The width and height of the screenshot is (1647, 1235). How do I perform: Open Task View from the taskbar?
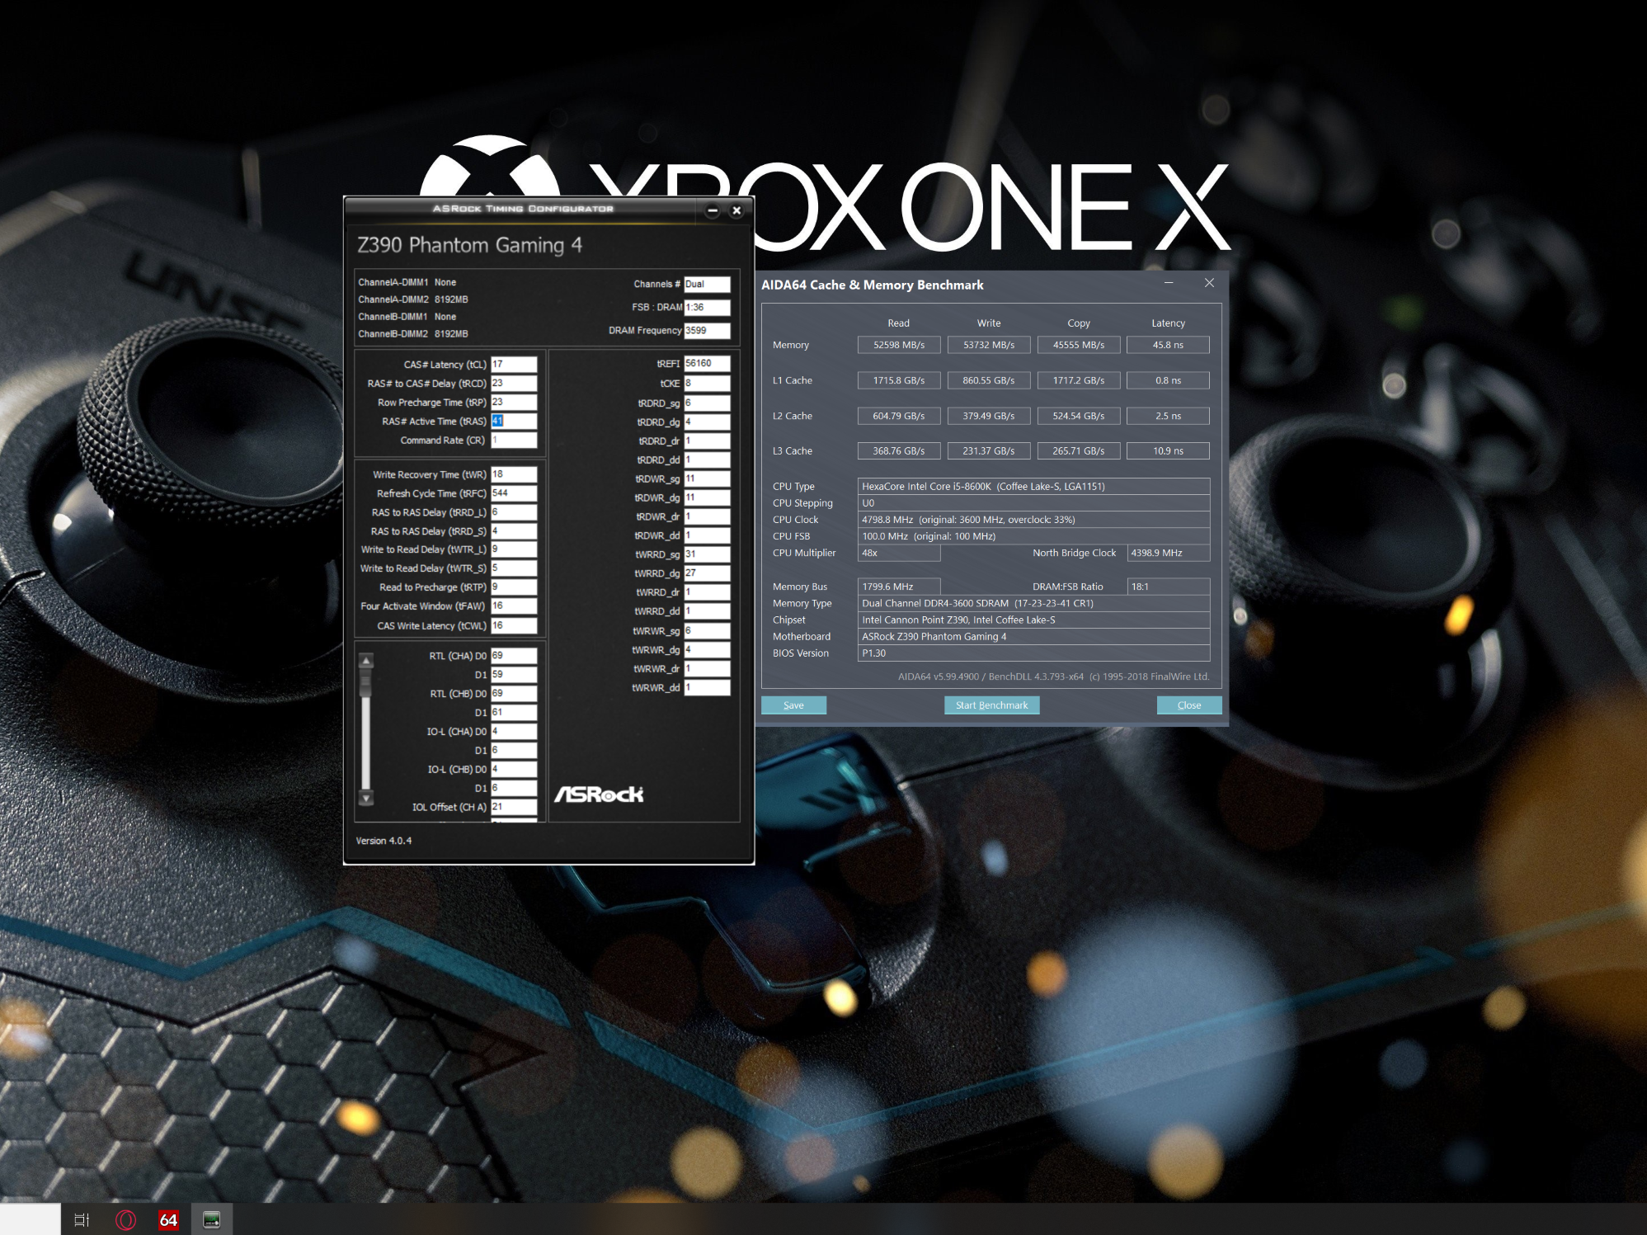(82, 1219)
